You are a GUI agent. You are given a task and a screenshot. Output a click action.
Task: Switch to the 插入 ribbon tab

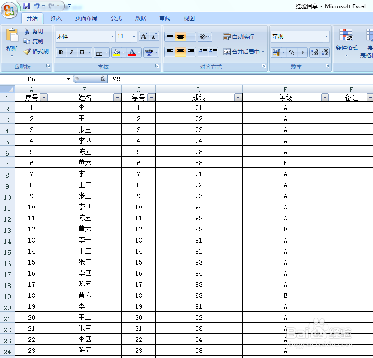tap(57, 18)
